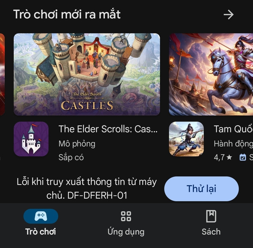Switch to the Sách tab
The height and width of the screenshot is (248, 253).
211,223
